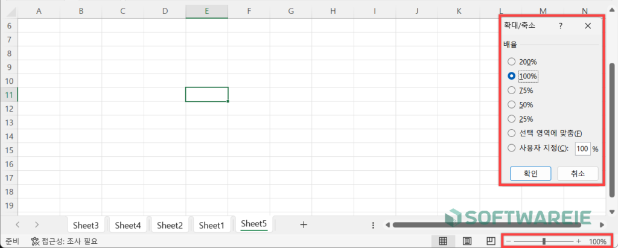This screenshot has width=618, height=248.
Task: Select the 200% zoom radio option
Action: [x=512, y=62]
